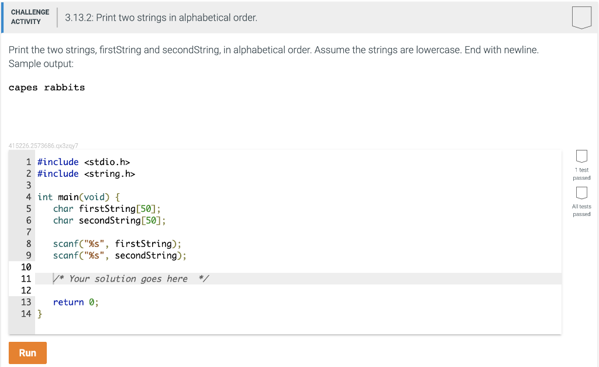Click the CHALLENGE ACTIVITY heading
This screenshot has height=367, width=599.
[x=30, y=16]
